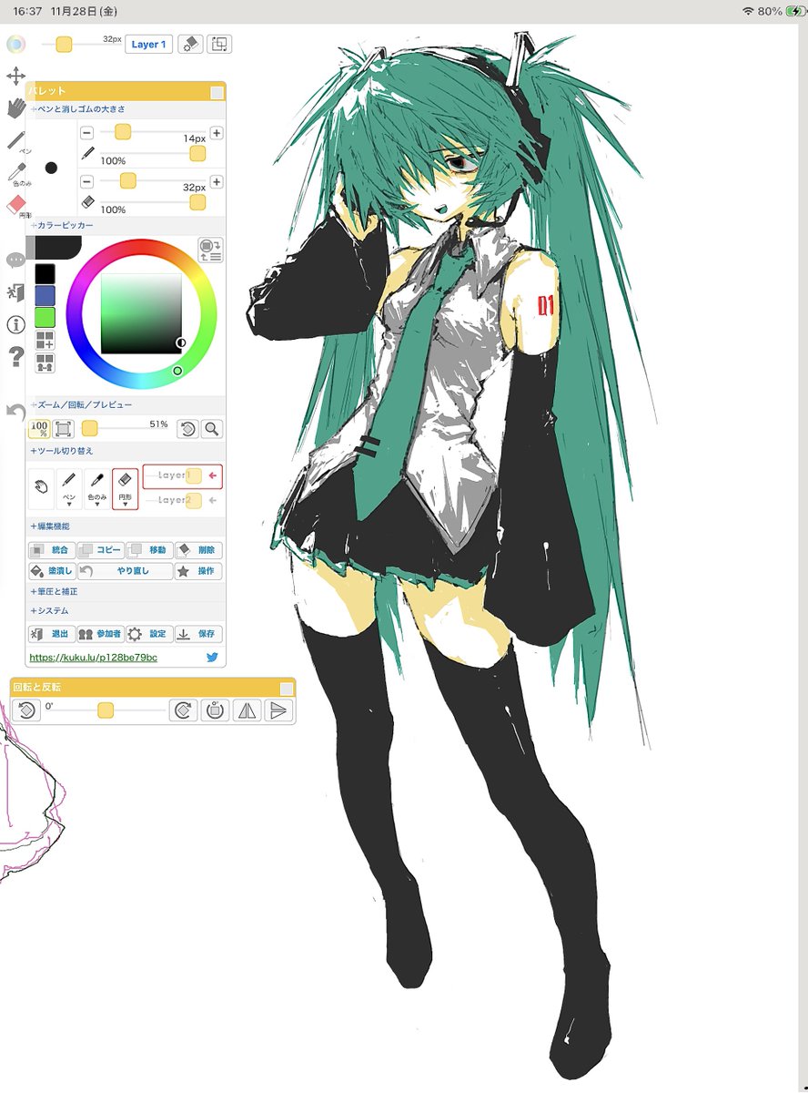Add current color to palette swatches
Image resolution: width=808 pixels, height=1093 pixels.
tap(45, 341)
